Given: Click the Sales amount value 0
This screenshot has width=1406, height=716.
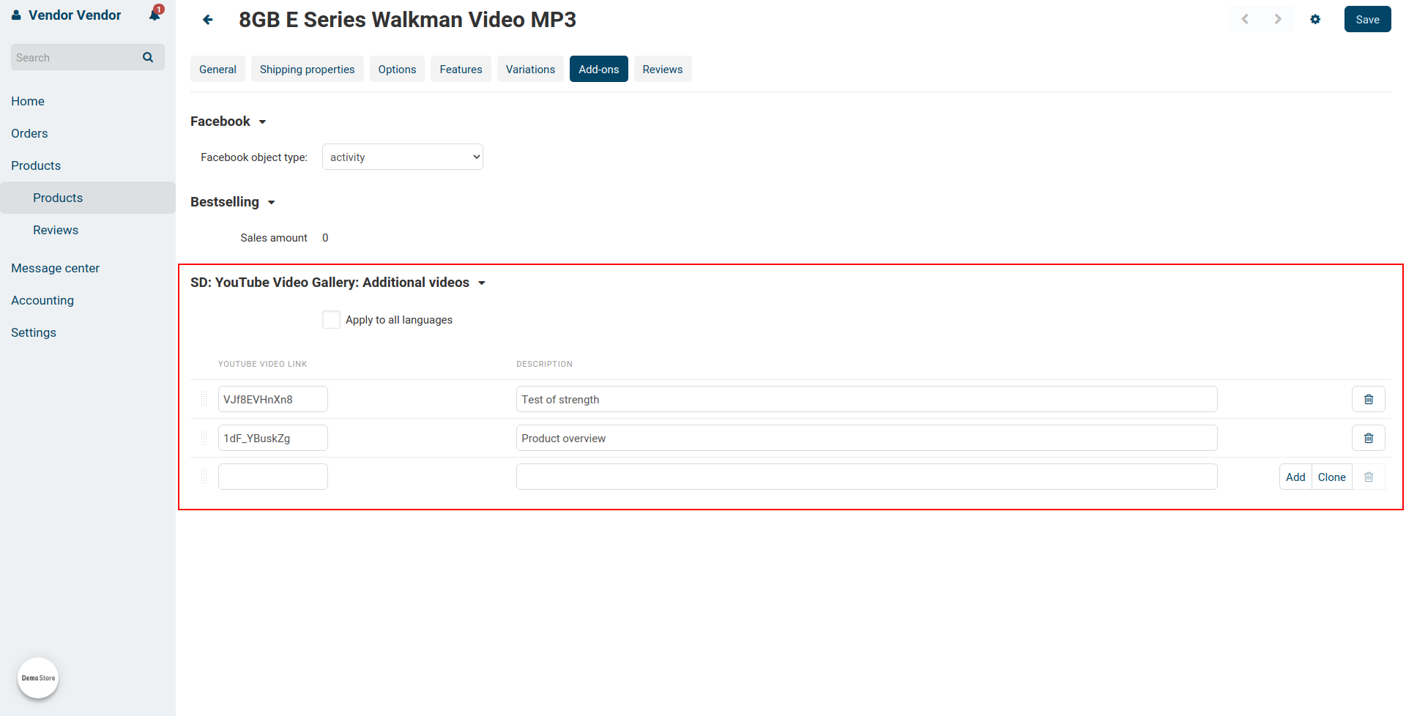Looking at the screenshot, I should [325, 238].
